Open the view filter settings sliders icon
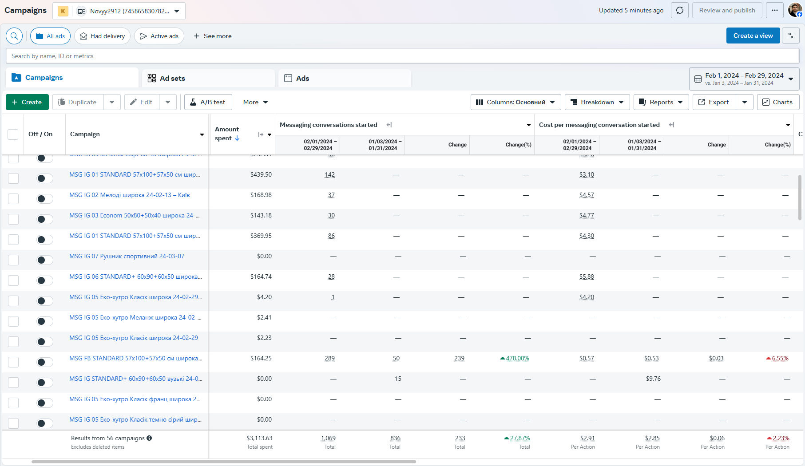Image resolution: width=805 pixels, height=466 pixels. click(791, 36)
